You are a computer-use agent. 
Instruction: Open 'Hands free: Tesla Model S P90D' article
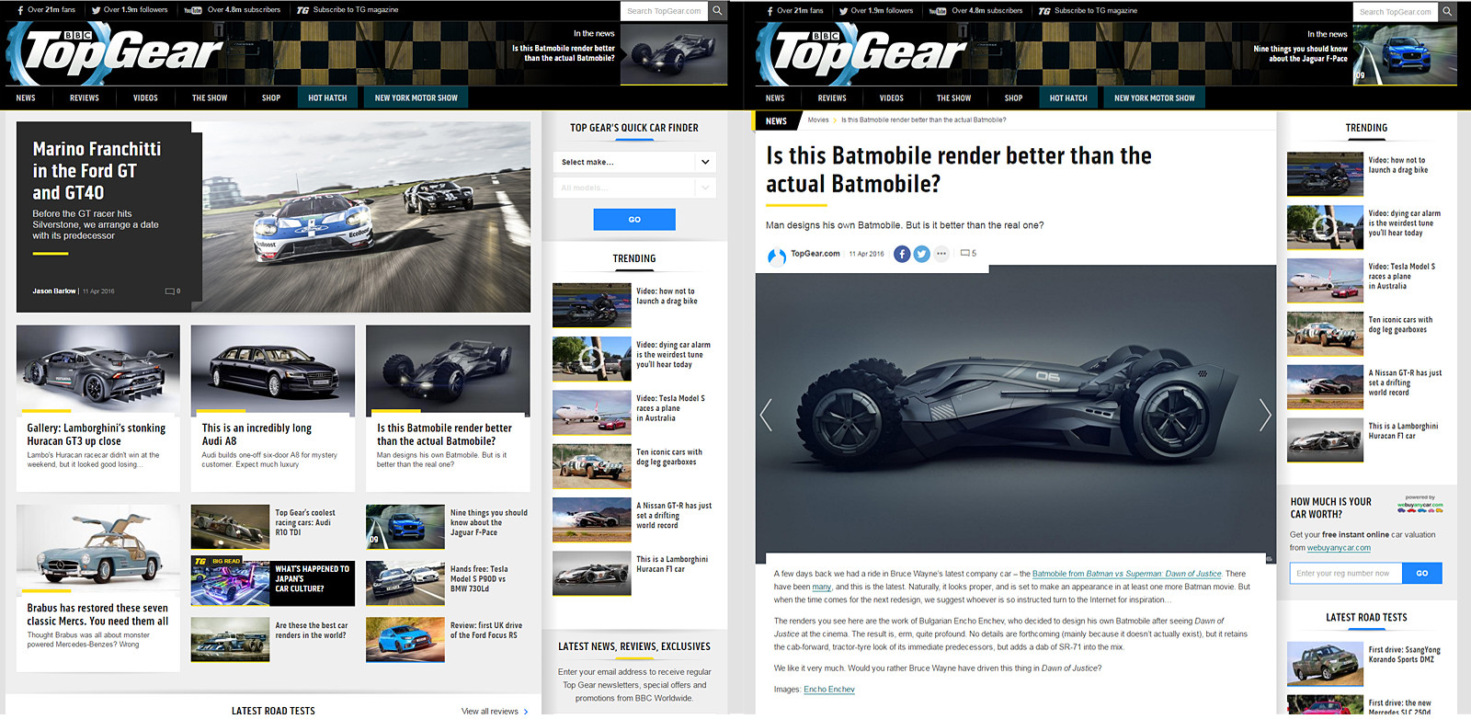click(x=448, y=583)
